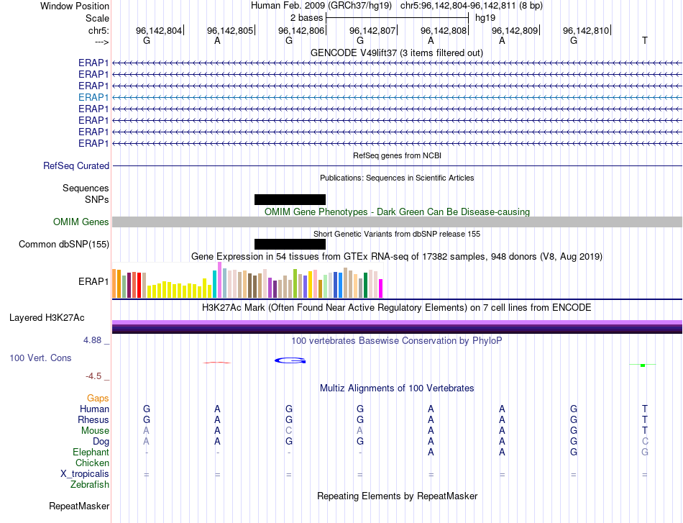
Task: Click the RefSeq Curated blue gene line
Action: click(x=397, y=166)
